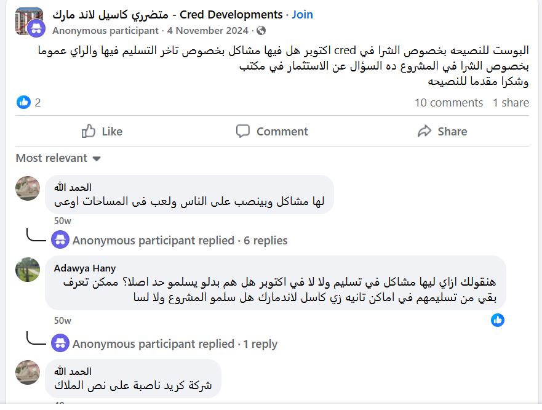Open the 10 comments link

point(448,103)
